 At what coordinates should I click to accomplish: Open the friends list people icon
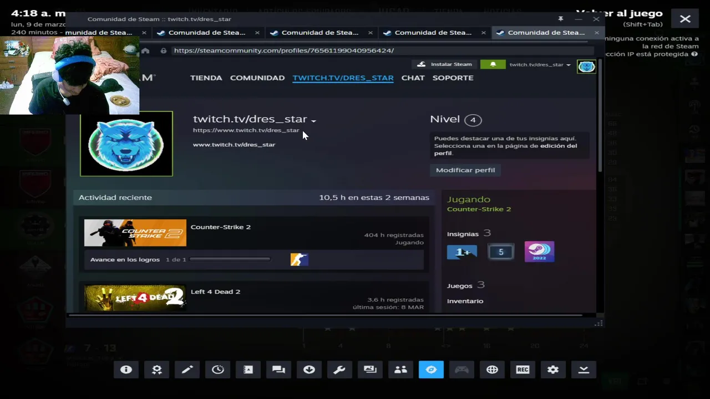(x=400, y=370)
